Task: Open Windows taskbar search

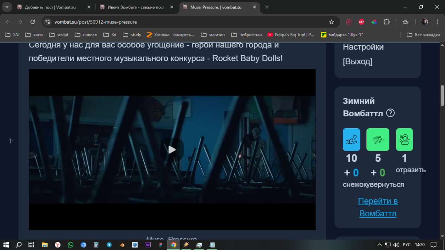Action: [x=19, y=244]
